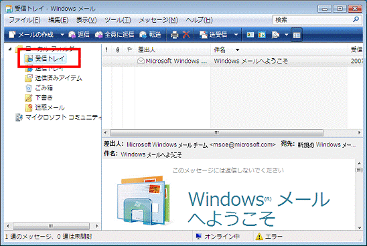The height and width of the screenshot is (246, 367).
Task: Click the Reply (返信) toolbar button
Action: pyautogui.click(x=79, y=35)
